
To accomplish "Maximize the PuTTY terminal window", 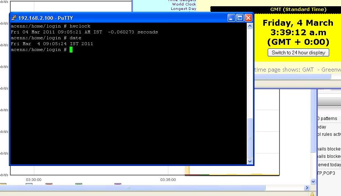I will tap(240, 18).
